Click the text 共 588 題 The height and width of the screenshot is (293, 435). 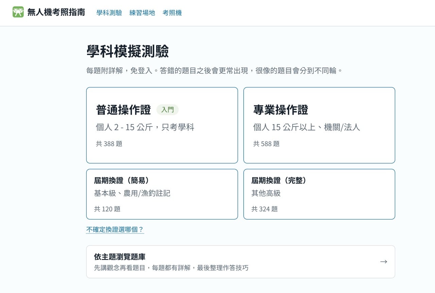coord(266,144)
